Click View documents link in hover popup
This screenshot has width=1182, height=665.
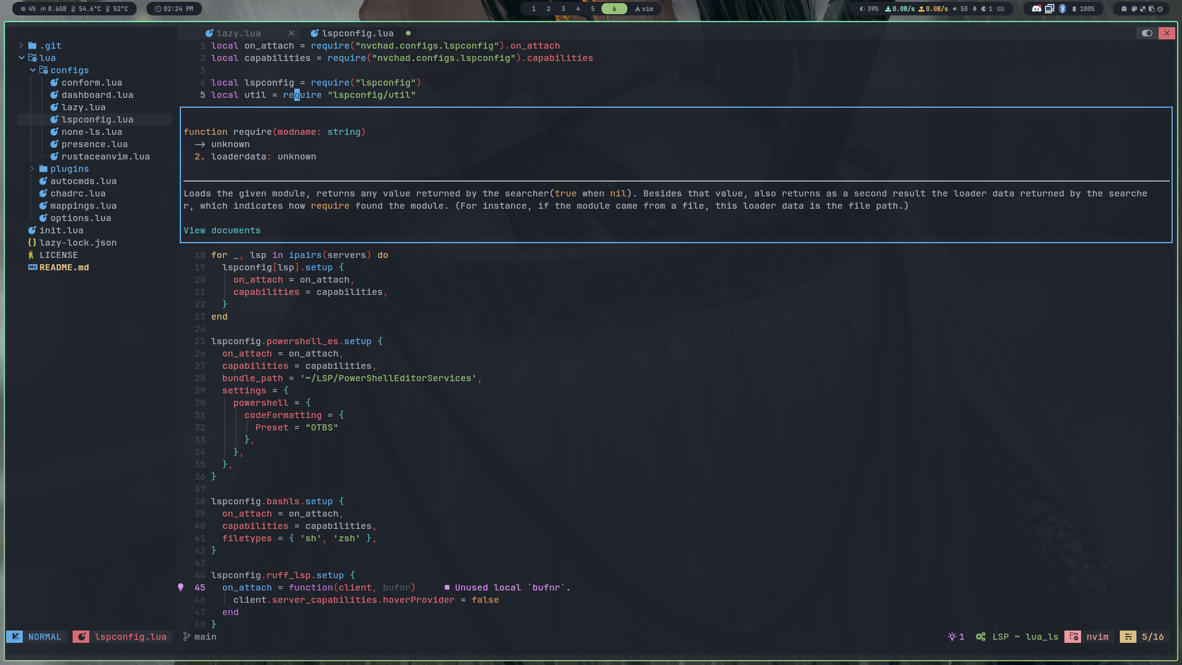click(x=222, y=230)
